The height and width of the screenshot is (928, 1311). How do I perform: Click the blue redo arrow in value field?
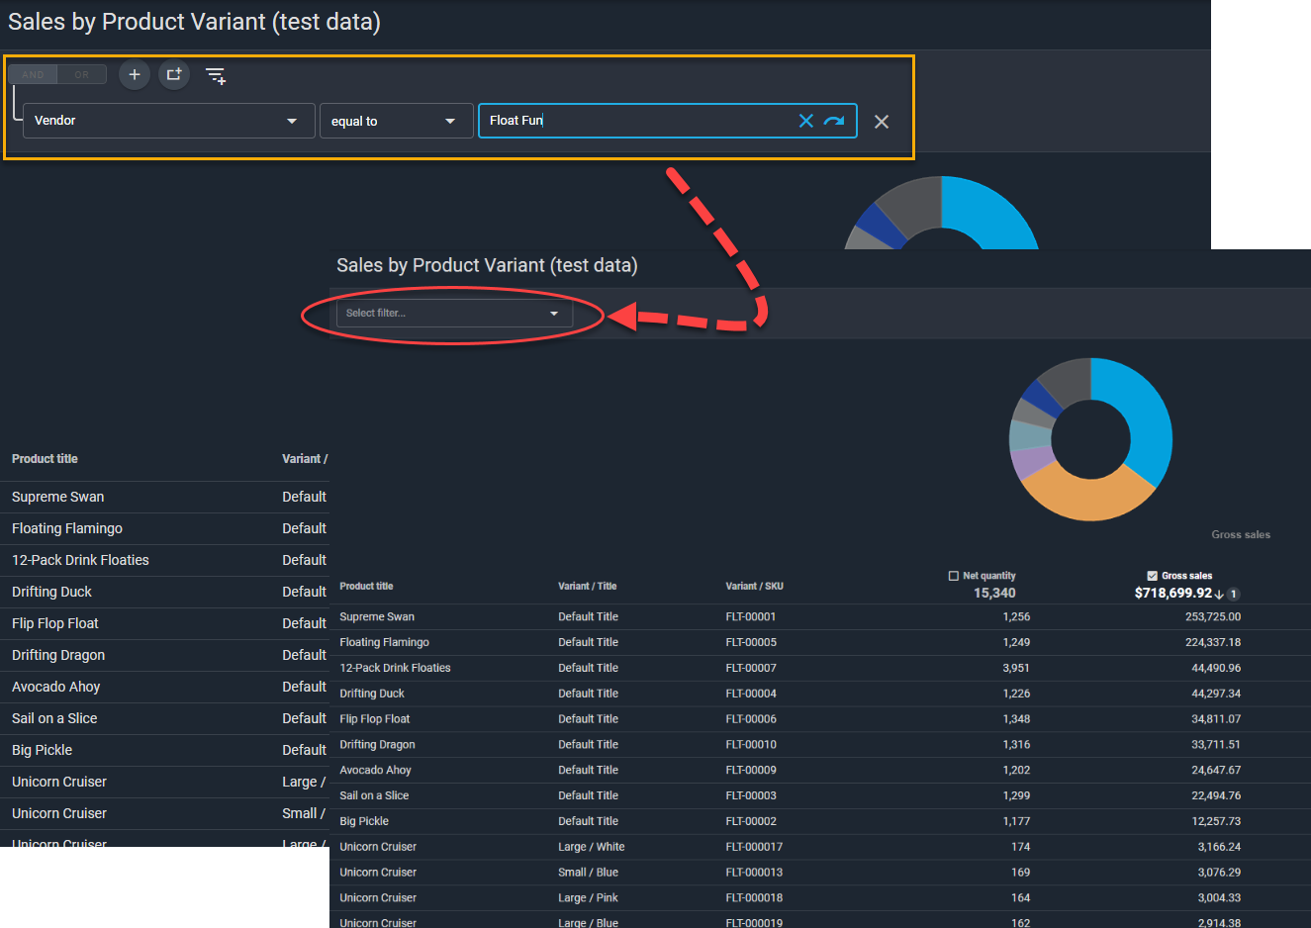pyautogui.click(x=834, y=121)
